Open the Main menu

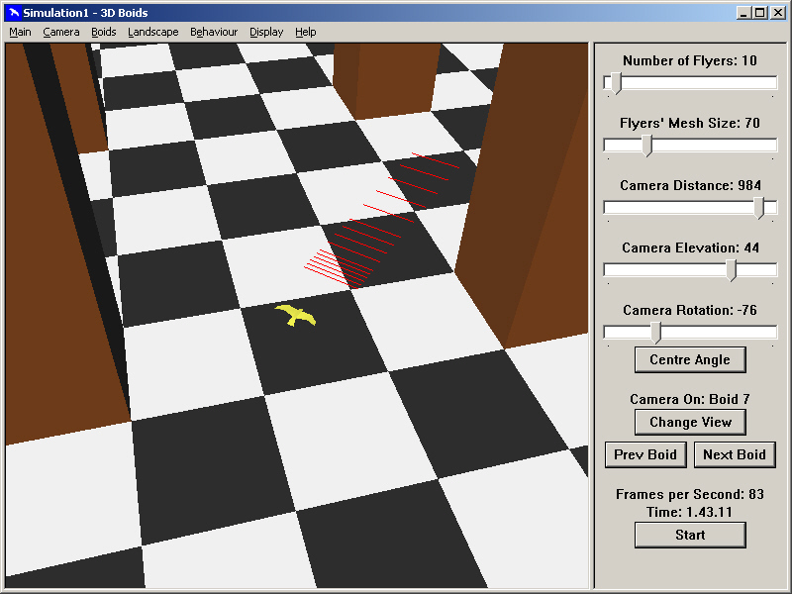pos(20,32)
